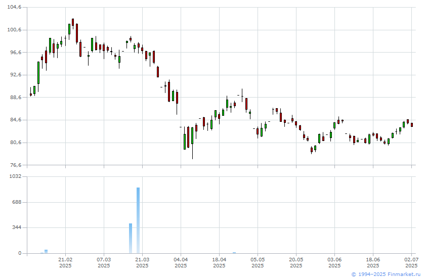Open the Finmarket.ru copyright link

pyautogui.click(x=386, y=274)
